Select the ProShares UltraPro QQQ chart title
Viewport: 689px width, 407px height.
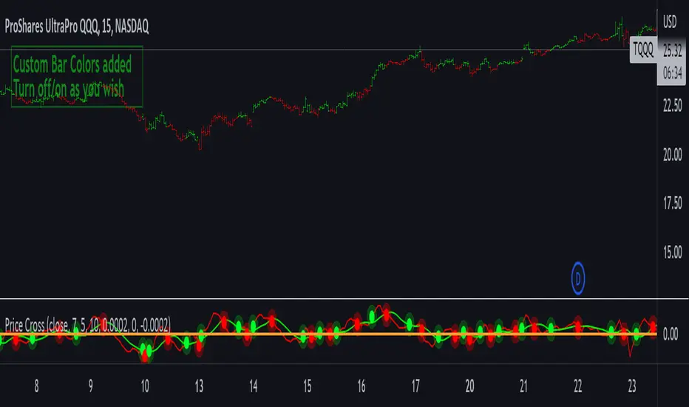76,27
